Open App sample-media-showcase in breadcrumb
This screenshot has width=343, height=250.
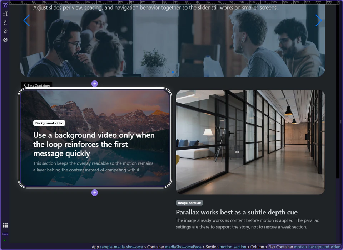point(117,247)
